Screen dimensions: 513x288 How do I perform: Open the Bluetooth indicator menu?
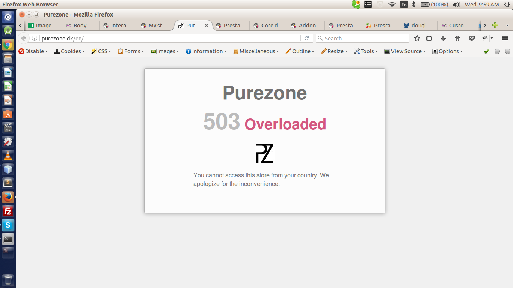[414, 4]
